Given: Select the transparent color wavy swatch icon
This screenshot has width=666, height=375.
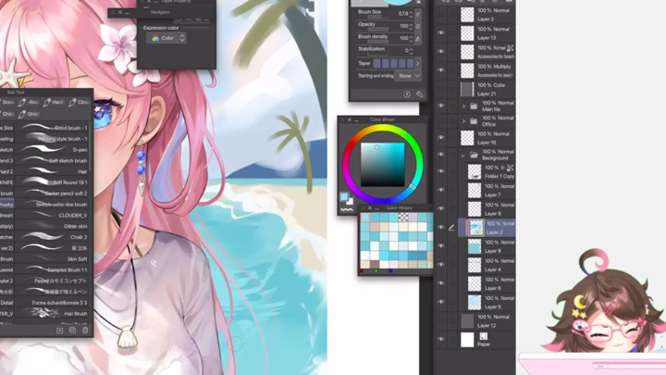Looking at the screenshot, I should pos(346,209).
